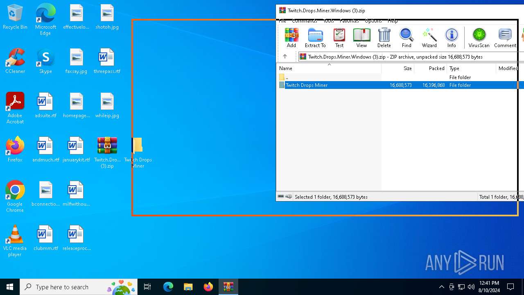Click the Add button in WinRAR toolbar
This screenshot has width=524, height=295.
click(x=291, y=38)
